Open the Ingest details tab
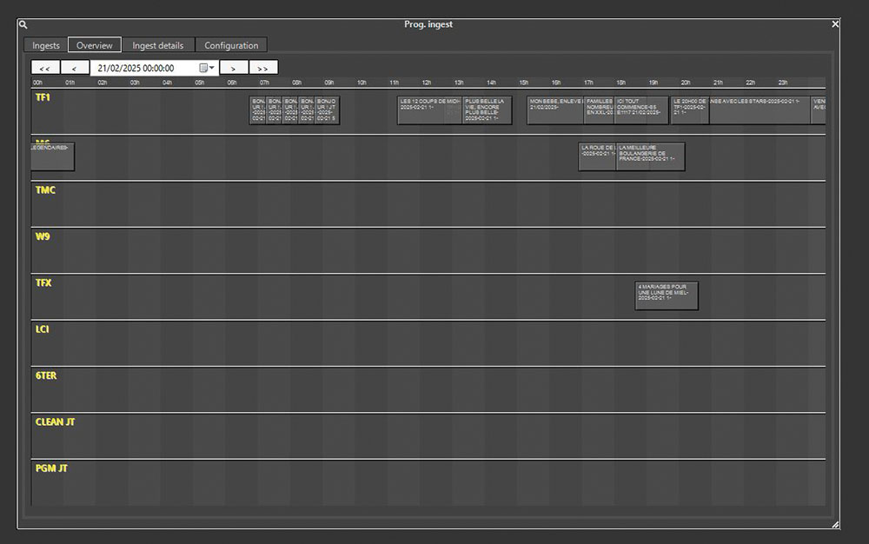Viewport: 869px width, 544px height. tap(157, 45)
